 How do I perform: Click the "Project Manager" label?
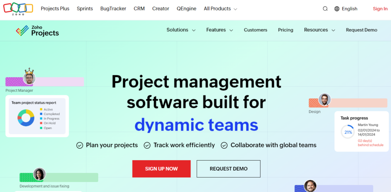pyautogui.click(x=19, y=90)
